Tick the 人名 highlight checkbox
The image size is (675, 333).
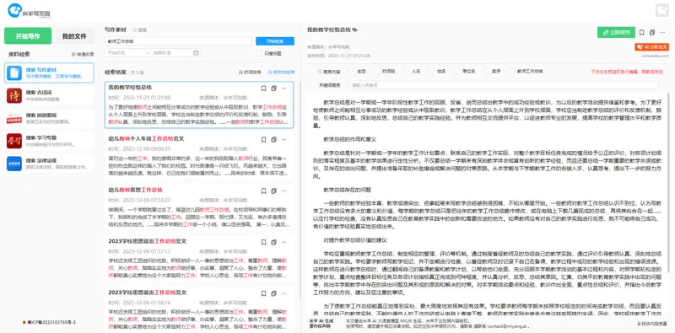click(406, 71)
